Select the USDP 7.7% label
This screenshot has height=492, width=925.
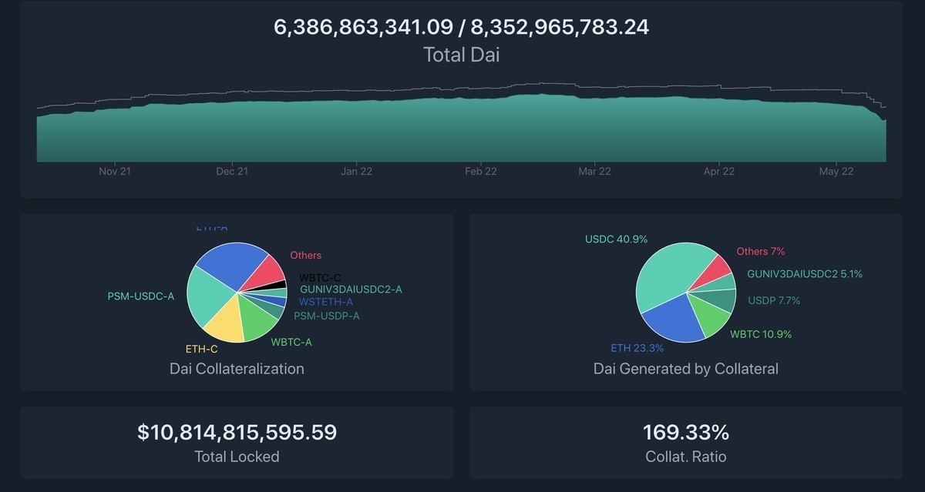[774, 300]
